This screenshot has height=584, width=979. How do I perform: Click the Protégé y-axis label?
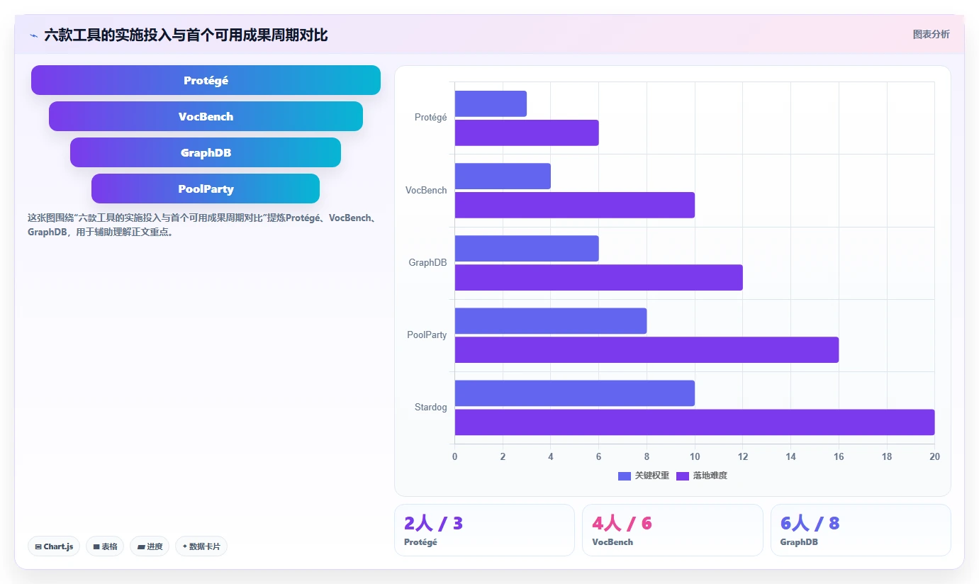point(431,118)
